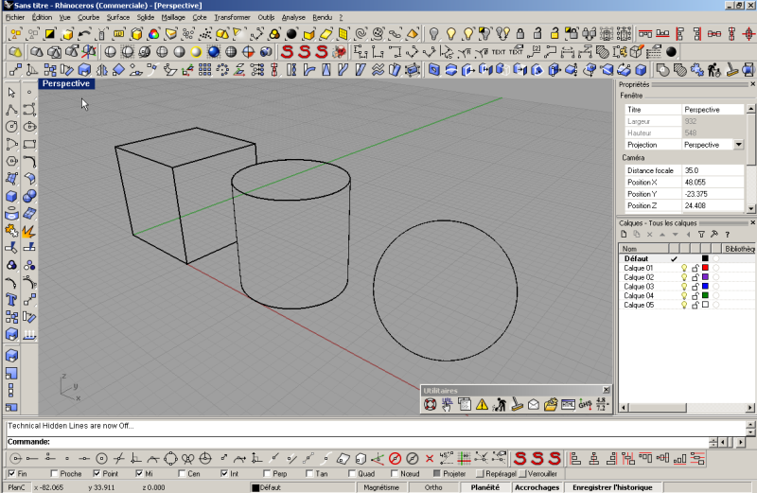Open the Boolean spheres solid tool
Viewport: 757px width, 493px height.
point(29,197)
